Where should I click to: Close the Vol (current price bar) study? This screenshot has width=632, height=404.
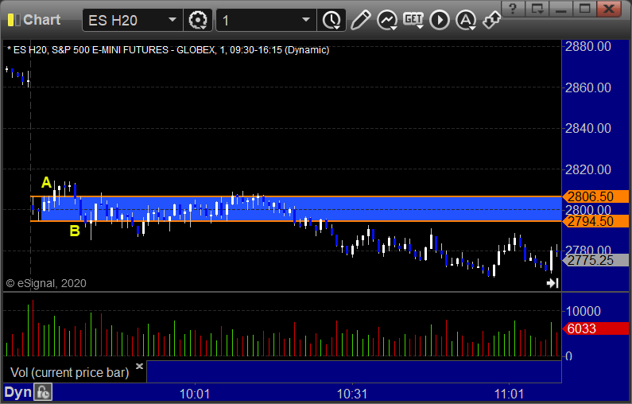(x=139, y=366)
